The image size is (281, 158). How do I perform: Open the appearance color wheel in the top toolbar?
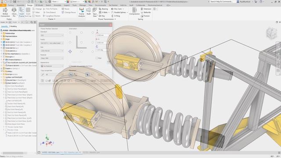[68, 2]
